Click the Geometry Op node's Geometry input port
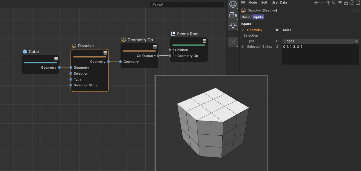 (120, 62)
